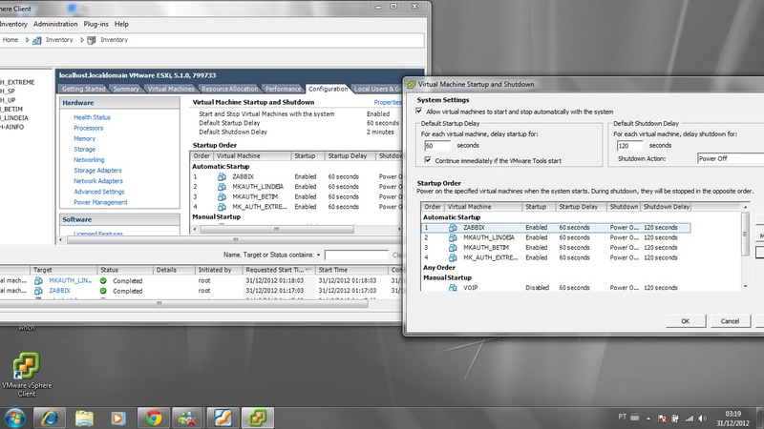Show hidden tray icons arrow
The height and width of the screenshot is (429, 764).
tap(648, 419)
